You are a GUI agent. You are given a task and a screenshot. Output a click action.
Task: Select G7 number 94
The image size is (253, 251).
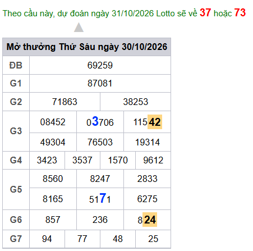click(47, 239)
